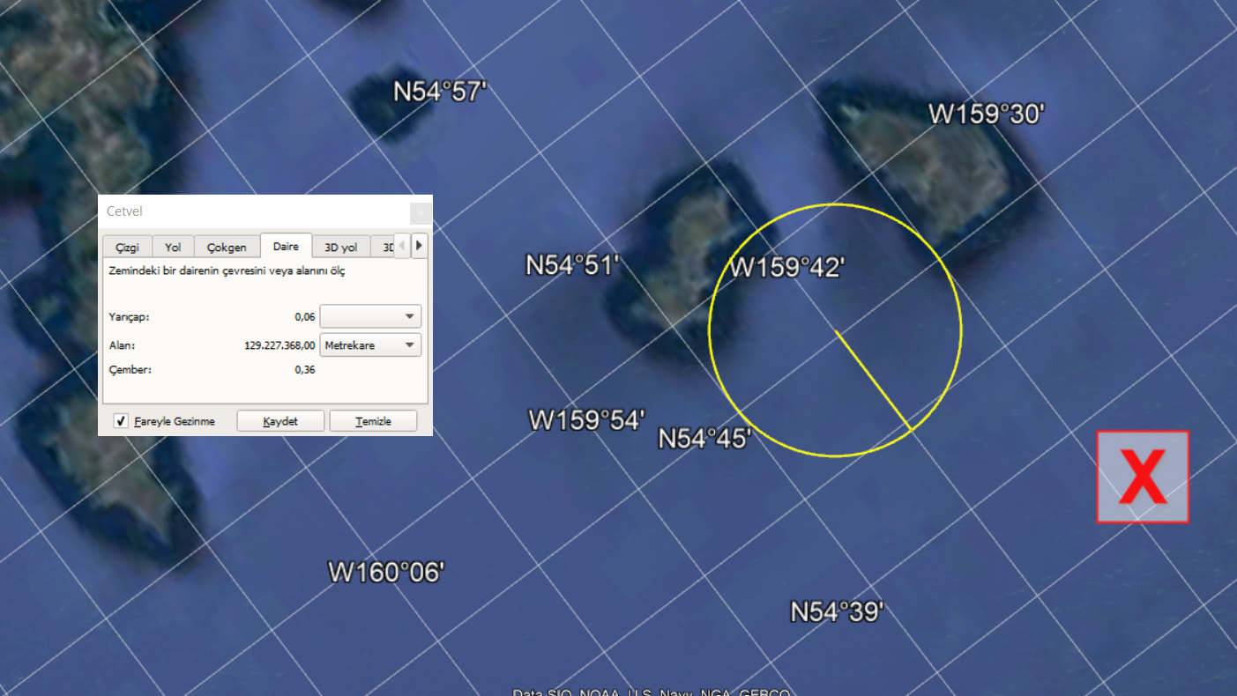1237x696 pixels.
Task: Click the W159°54' map label
Action: click(x=587, y=419)
